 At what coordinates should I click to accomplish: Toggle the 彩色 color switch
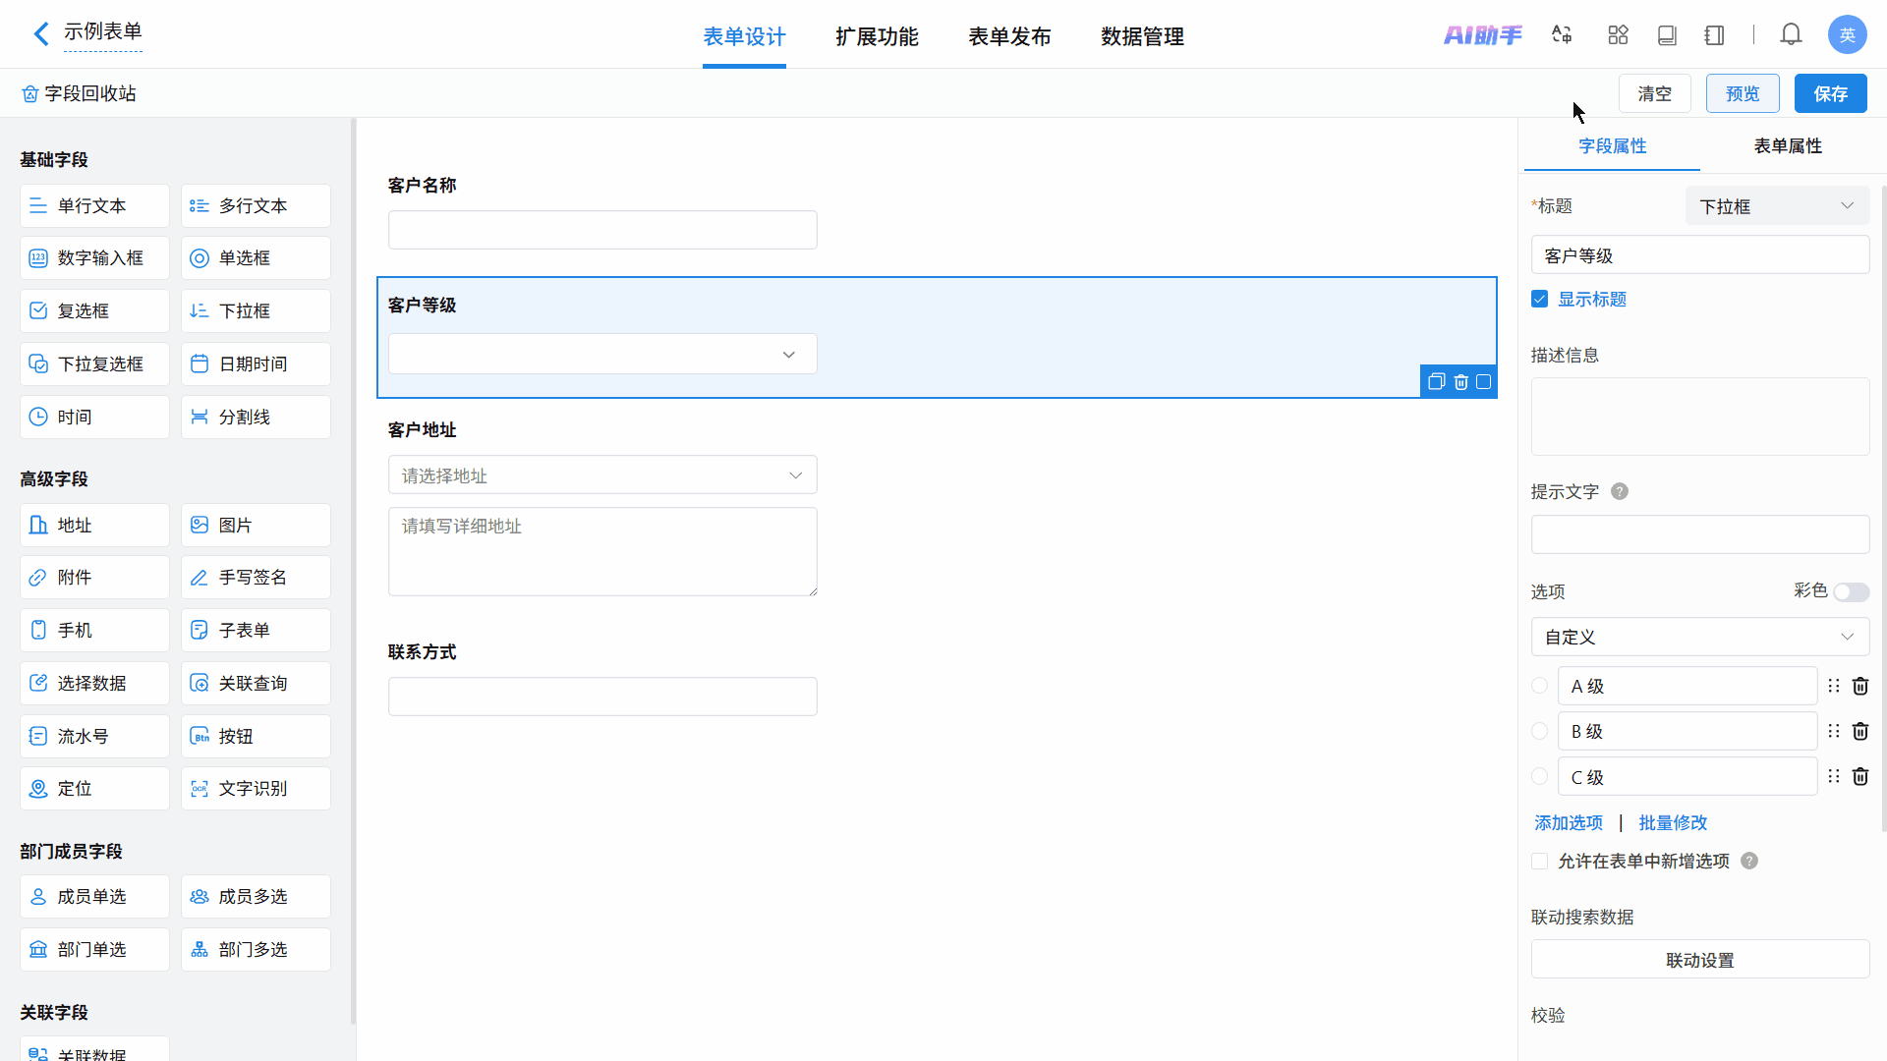pyautogui.click(x=1851, y=592)
